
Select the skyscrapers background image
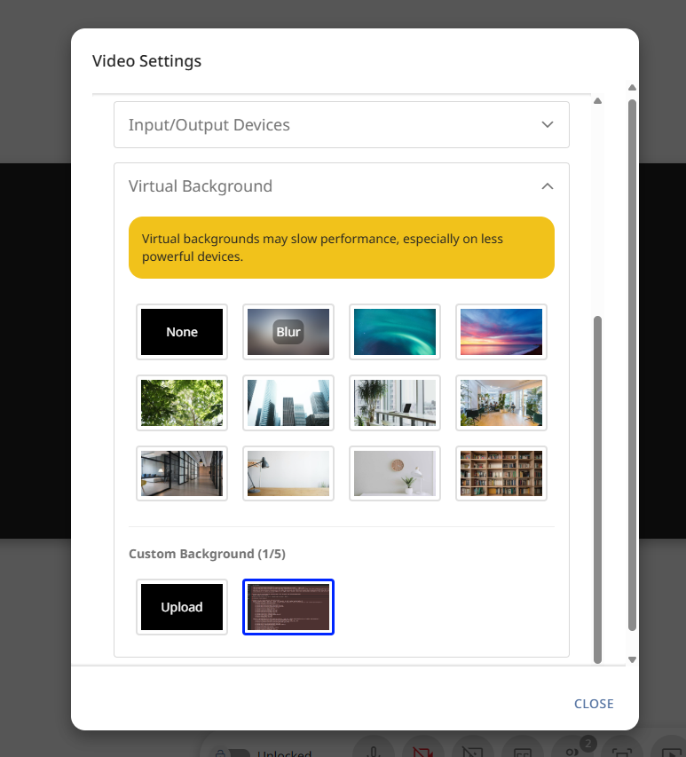pyautogui.click(x=288, y=403)
